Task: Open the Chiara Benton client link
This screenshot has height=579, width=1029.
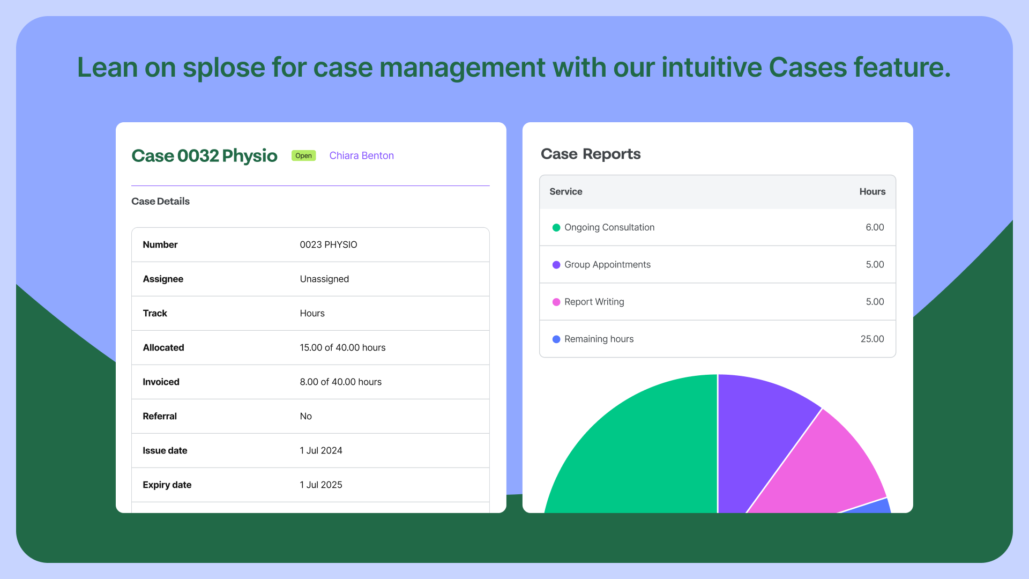Action: 361,155
